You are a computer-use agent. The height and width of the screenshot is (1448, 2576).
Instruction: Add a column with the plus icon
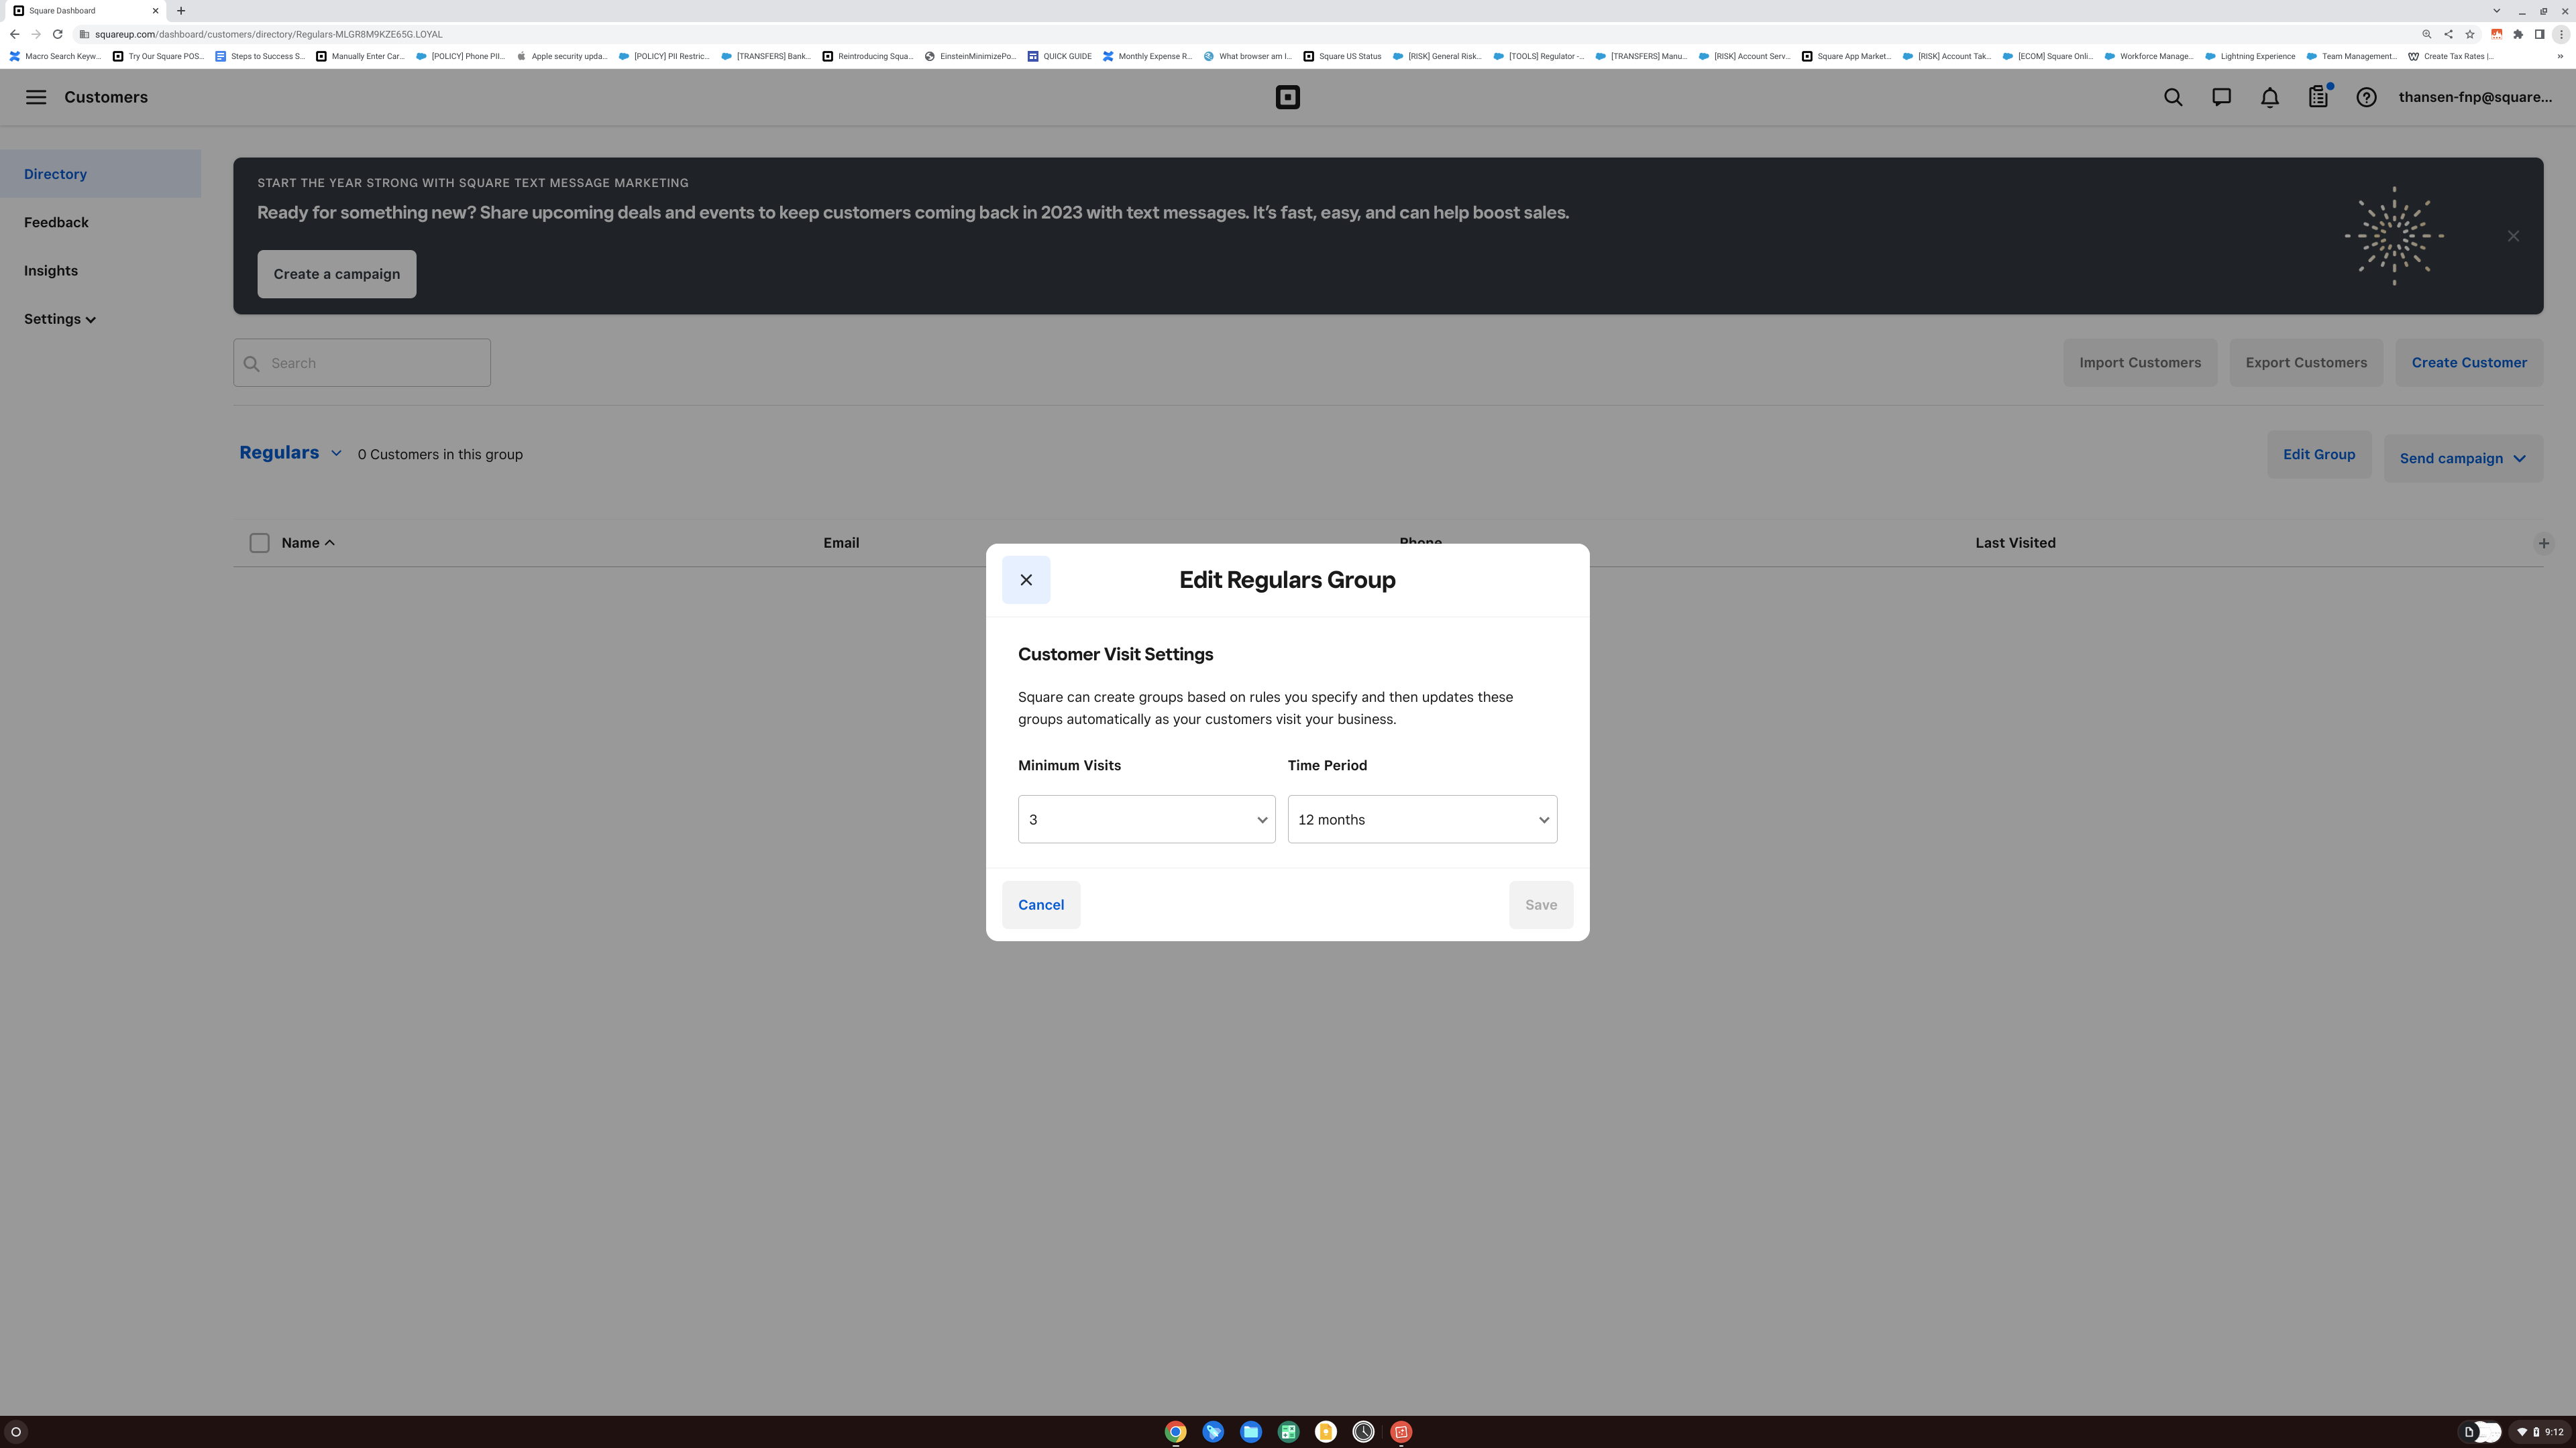coord(2543,544)
